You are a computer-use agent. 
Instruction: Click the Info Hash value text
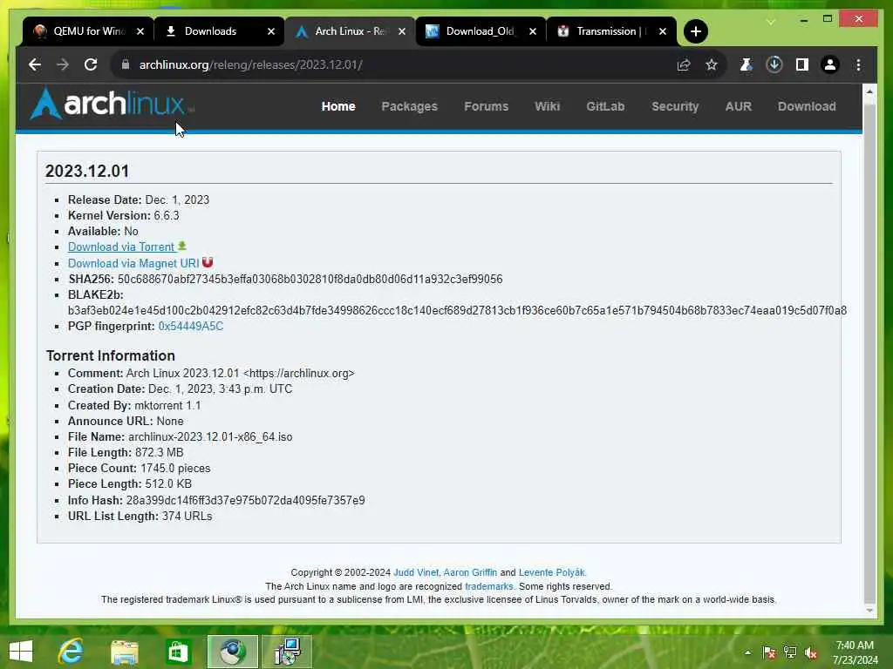pyautogui.click(x=245, y=500)
